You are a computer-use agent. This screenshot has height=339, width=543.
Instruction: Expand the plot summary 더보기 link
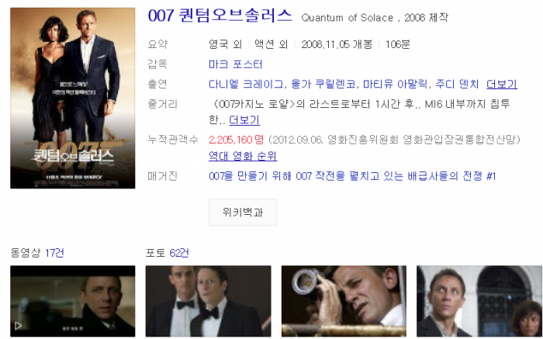(244, 120)
